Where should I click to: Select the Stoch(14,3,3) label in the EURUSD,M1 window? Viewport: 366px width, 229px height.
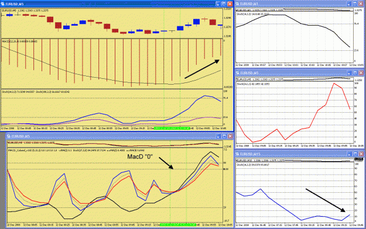[253, 14]
